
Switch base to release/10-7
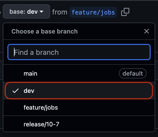[79, 124]
